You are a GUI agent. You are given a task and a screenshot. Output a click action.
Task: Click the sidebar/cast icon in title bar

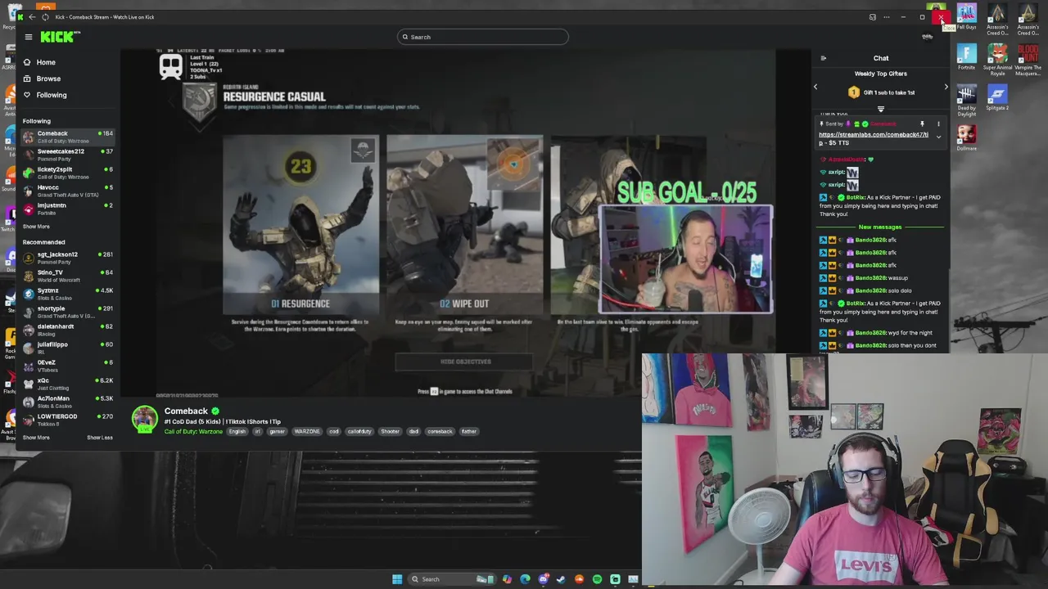pyautogui.click(x=873, y=17)
